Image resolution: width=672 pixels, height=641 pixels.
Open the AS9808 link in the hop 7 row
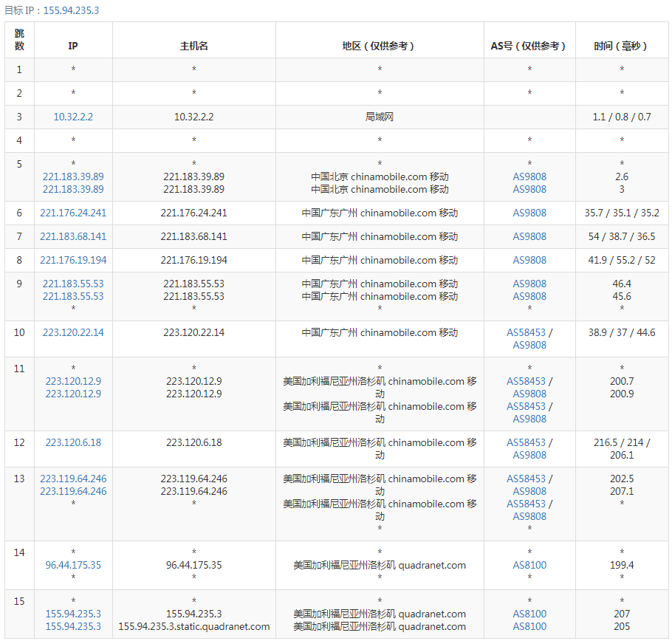tap(529, 236)
